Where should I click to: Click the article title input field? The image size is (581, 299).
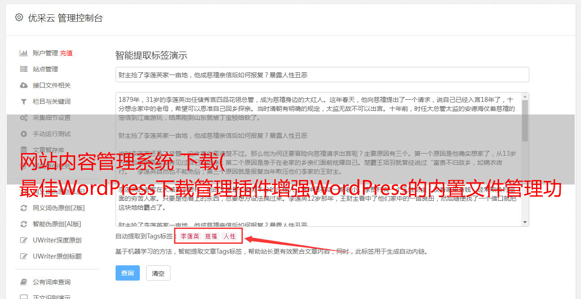[x=322, y=75]
